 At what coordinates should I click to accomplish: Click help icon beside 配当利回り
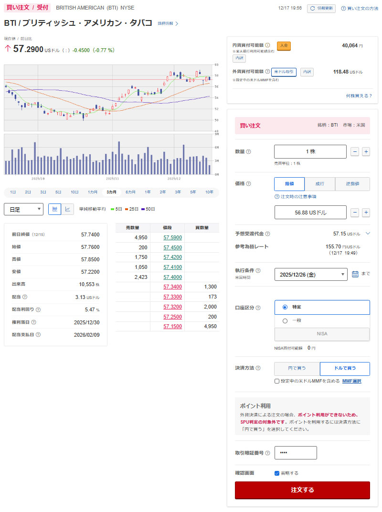38,309
